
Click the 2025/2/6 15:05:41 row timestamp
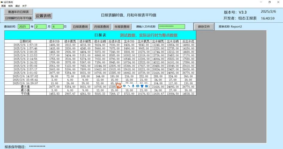[x=25, y=80]
